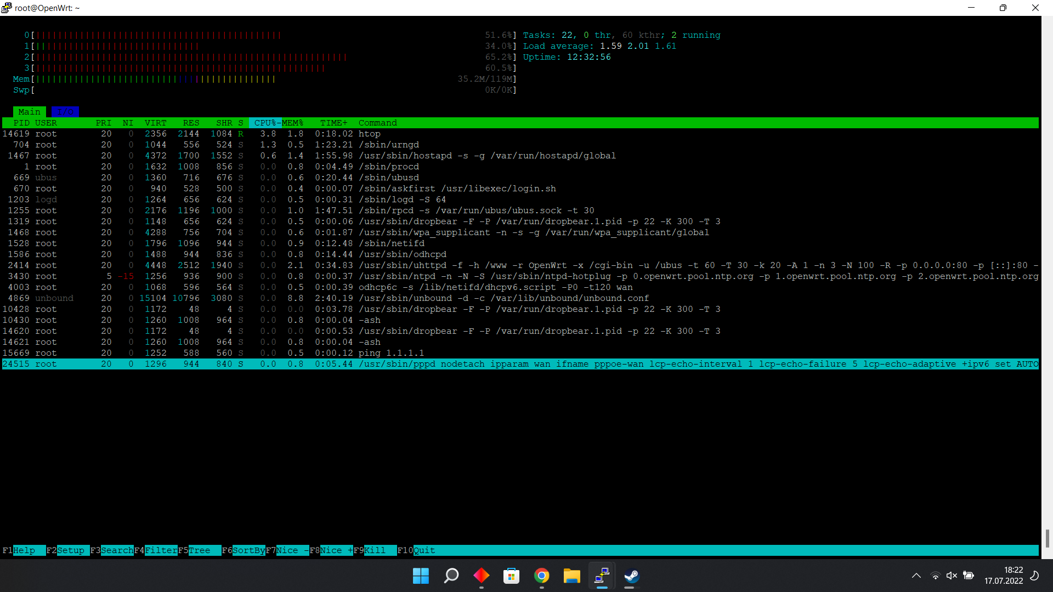Click F10 Quit in htop
Viewport: 1053px width, 592px height.
[424, 550]
